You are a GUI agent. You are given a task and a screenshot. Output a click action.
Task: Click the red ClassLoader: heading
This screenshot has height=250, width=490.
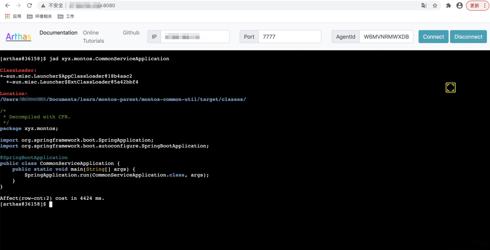[x=18, y=70]
